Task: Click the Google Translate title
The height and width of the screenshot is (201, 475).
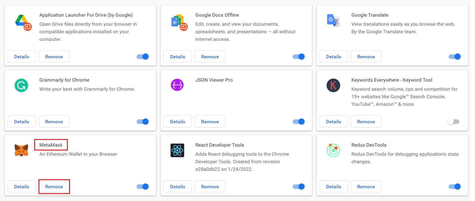Action: click(x=370, y=15)
